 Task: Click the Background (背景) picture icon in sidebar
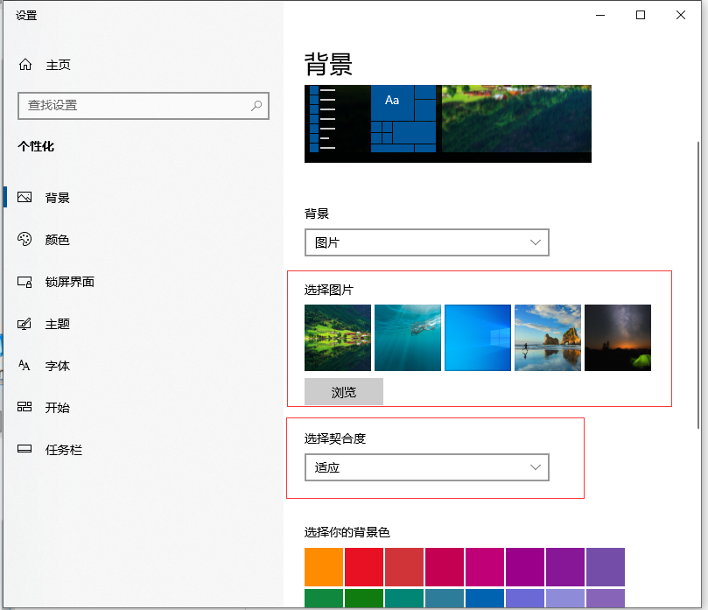[x=25, y=198]
